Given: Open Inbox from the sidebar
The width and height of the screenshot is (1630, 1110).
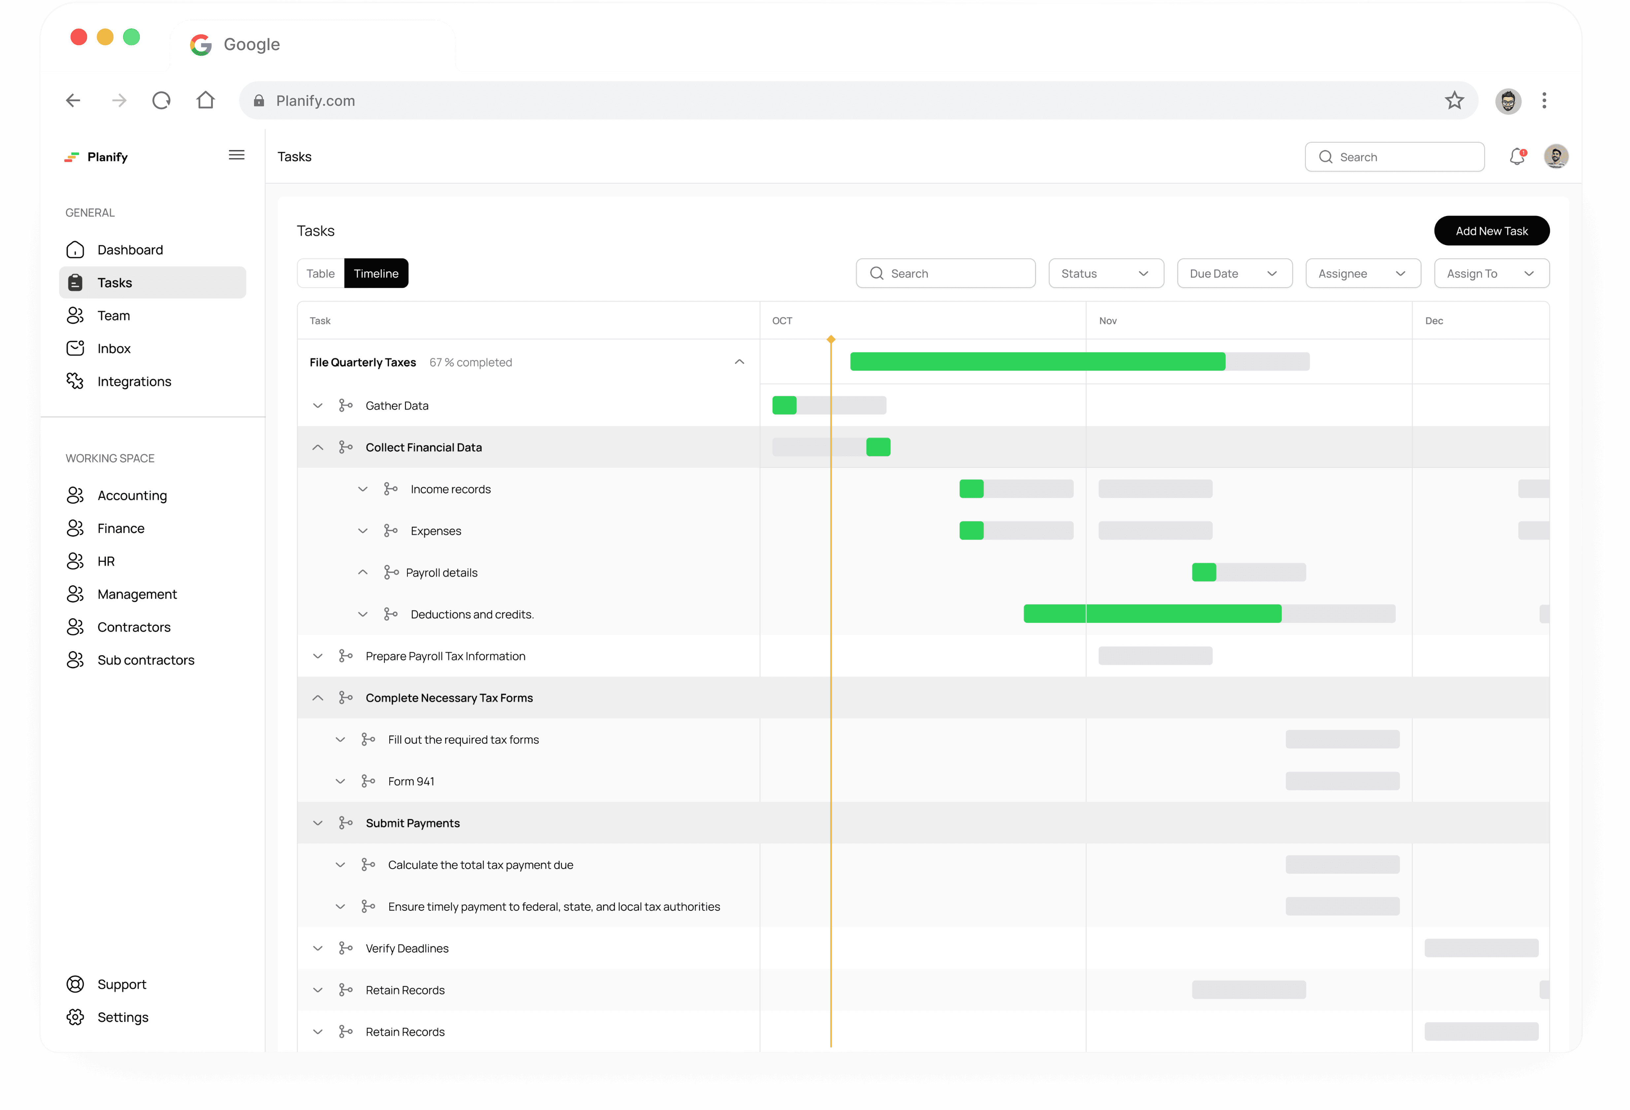Looking at the screenshot, I should click(113, 349).
